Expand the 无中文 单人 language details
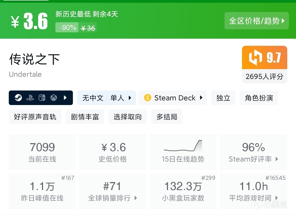Screen dimensions: 296x215 tap(107, 98)
